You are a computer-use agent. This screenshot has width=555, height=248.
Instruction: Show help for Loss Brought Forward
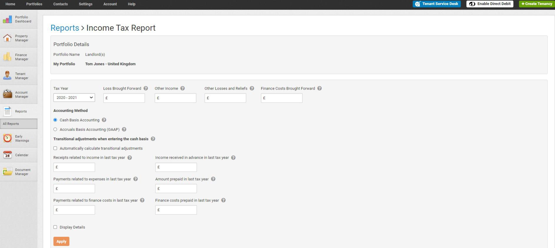146,88
